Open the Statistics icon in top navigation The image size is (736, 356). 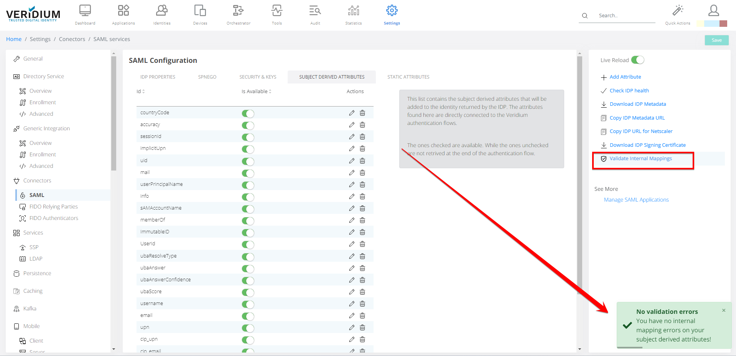(x=353, y=11)
